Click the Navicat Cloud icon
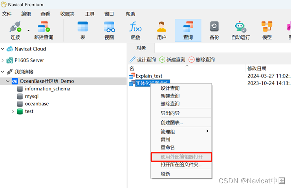This screenshot has height=188, width=291. tap(10, 49)
